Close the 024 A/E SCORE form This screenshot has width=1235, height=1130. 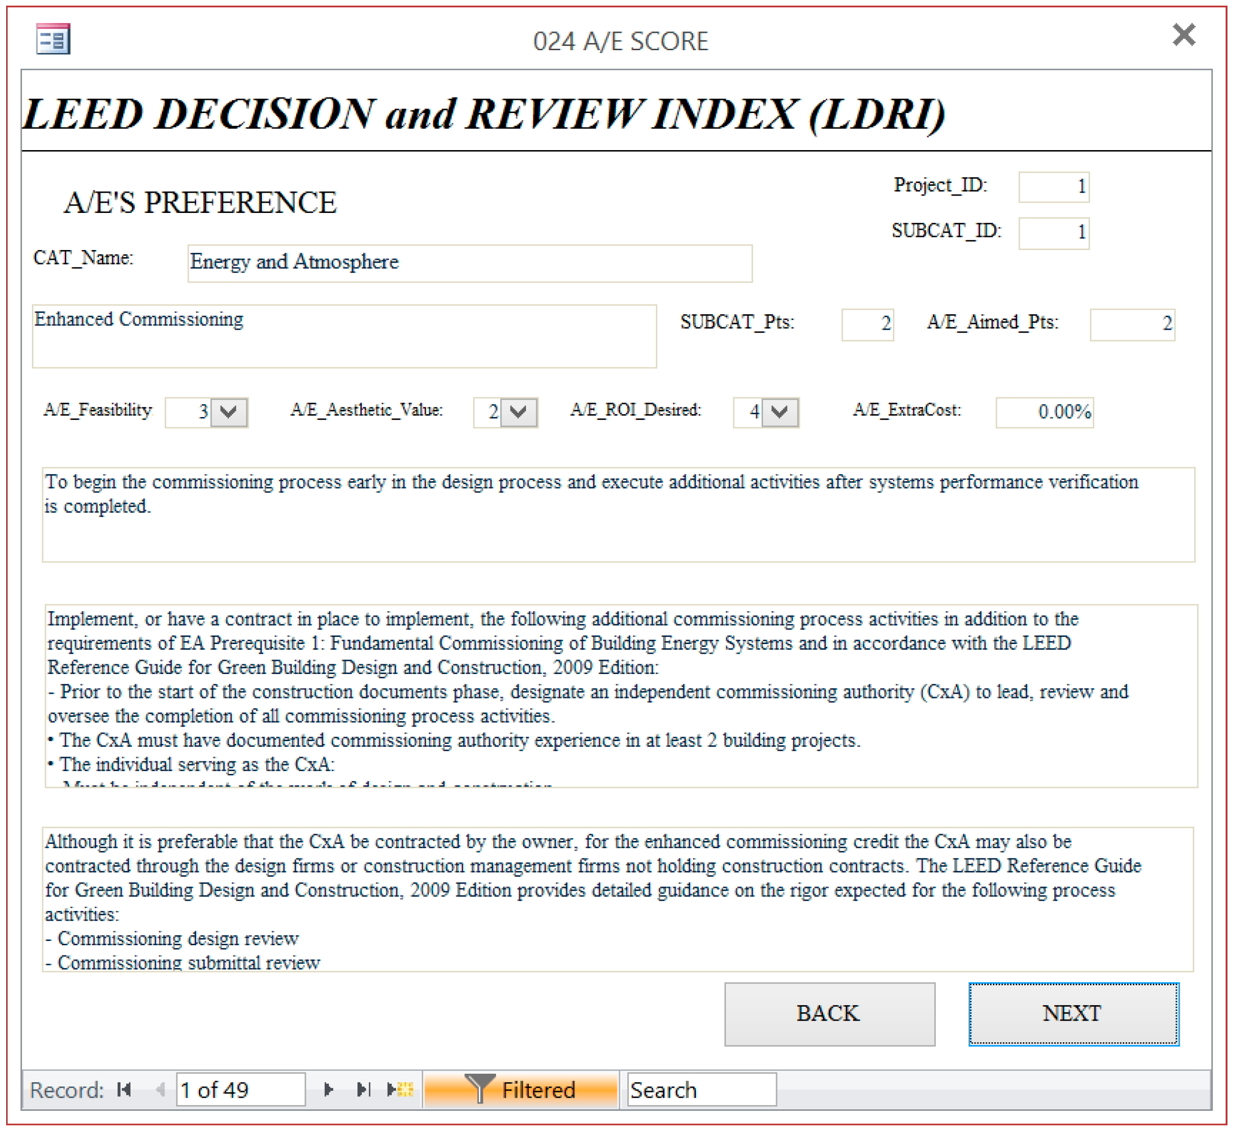pos(1183,35)
